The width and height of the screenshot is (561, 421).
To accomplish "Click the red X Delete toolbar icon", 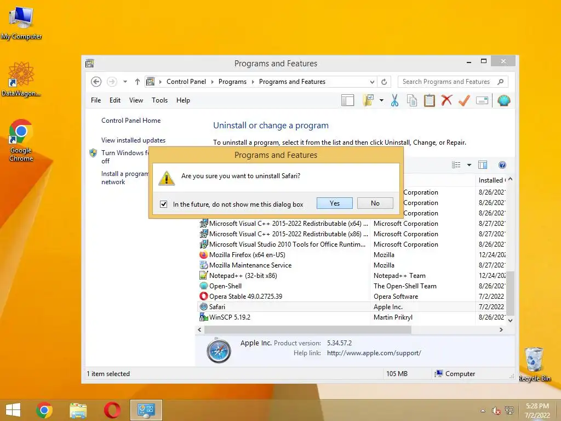I will [x=446, y=100].
